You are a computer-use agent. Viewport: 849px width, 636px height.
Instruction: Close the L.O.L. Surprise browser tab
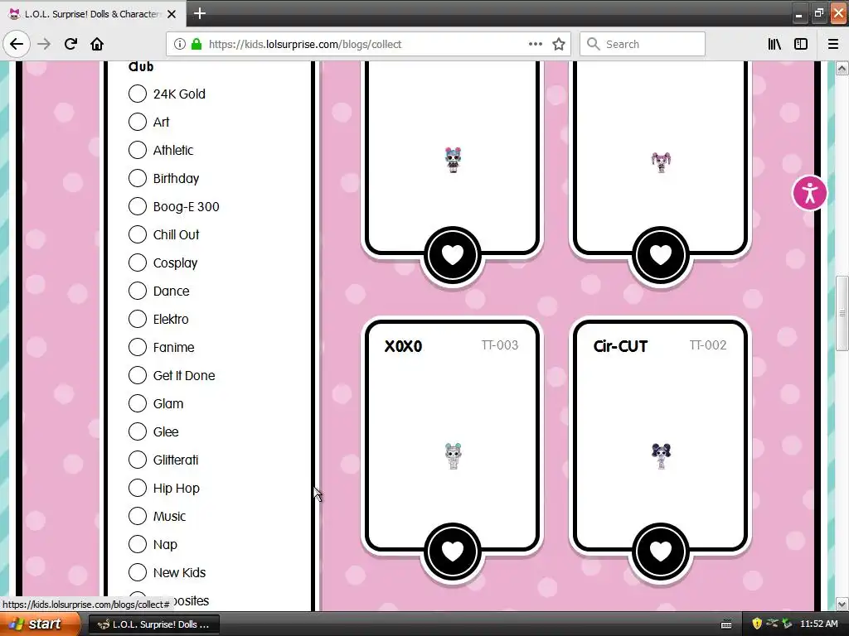(x=172, y=14)
